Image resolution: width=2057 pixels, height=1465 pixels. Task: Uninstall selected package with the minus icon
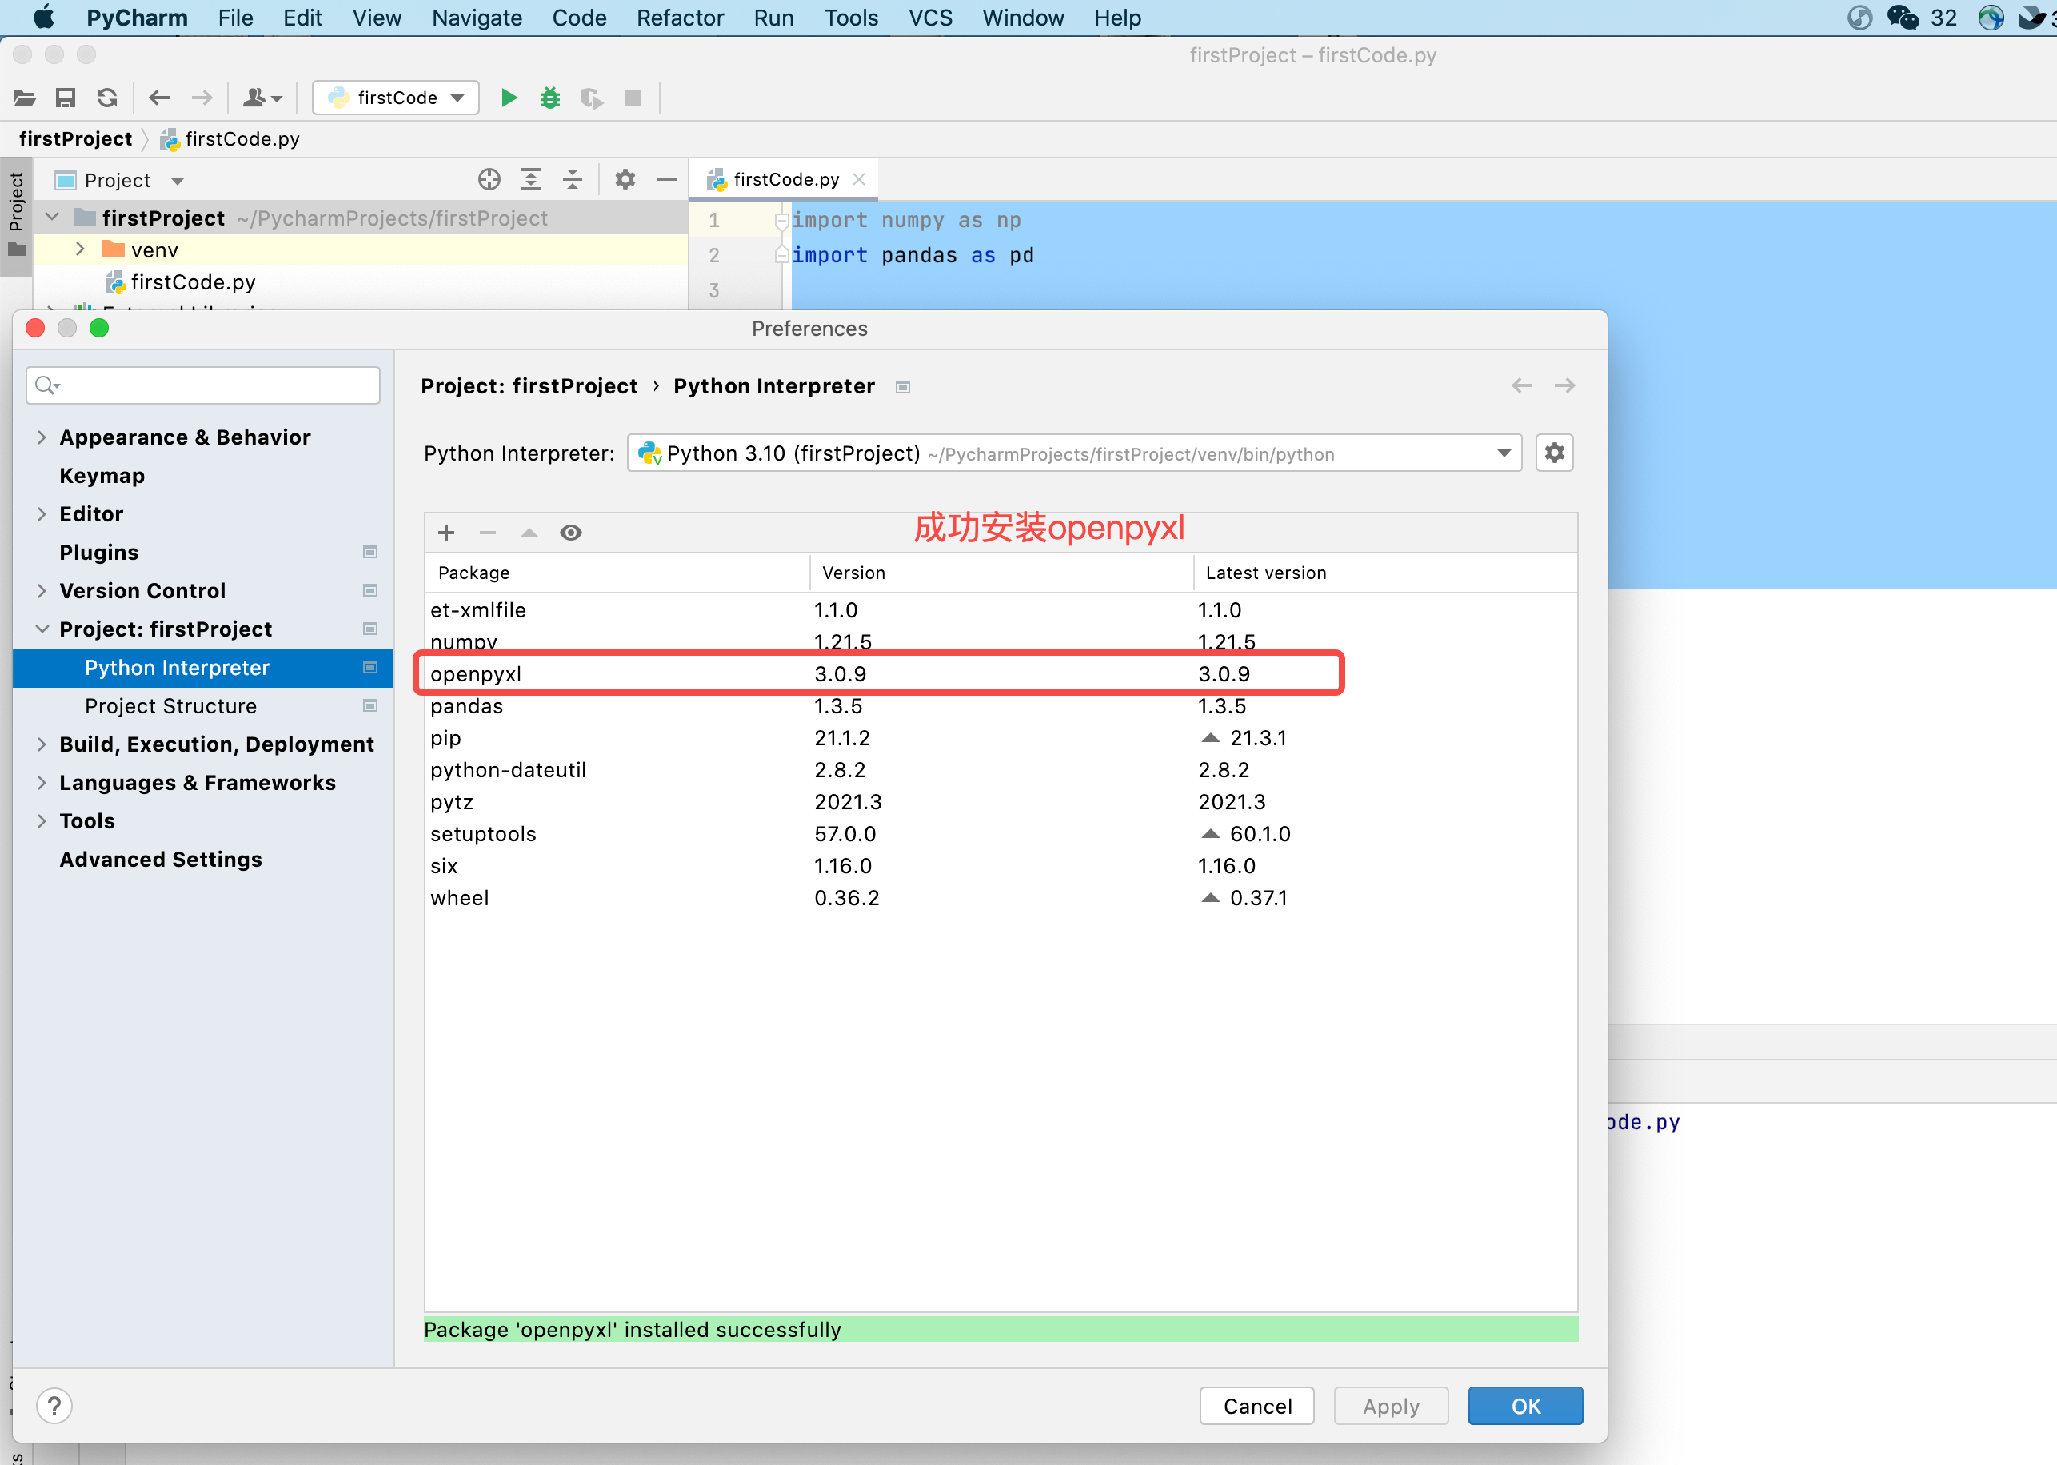point(487,533)
